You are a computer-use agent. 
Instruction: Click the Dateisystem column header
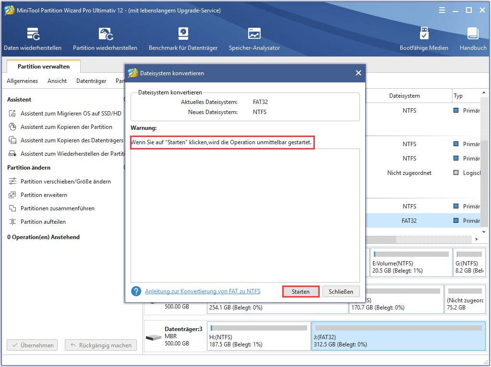pos(405,96)
